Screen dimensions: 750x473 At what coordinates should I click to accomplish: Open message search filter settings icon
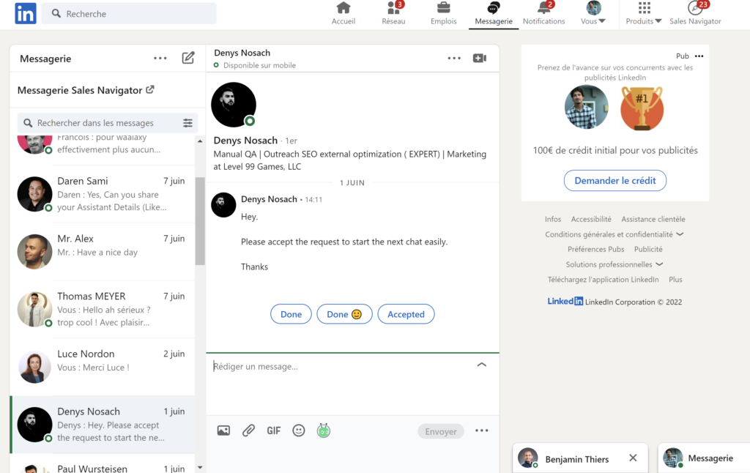tap(188, 123)
